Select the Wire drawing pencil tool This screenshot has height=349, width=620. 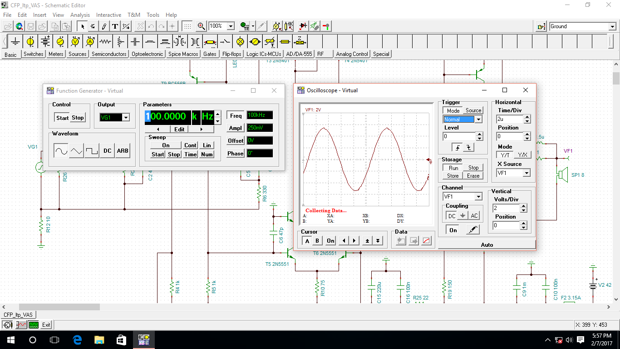[104, 26]
